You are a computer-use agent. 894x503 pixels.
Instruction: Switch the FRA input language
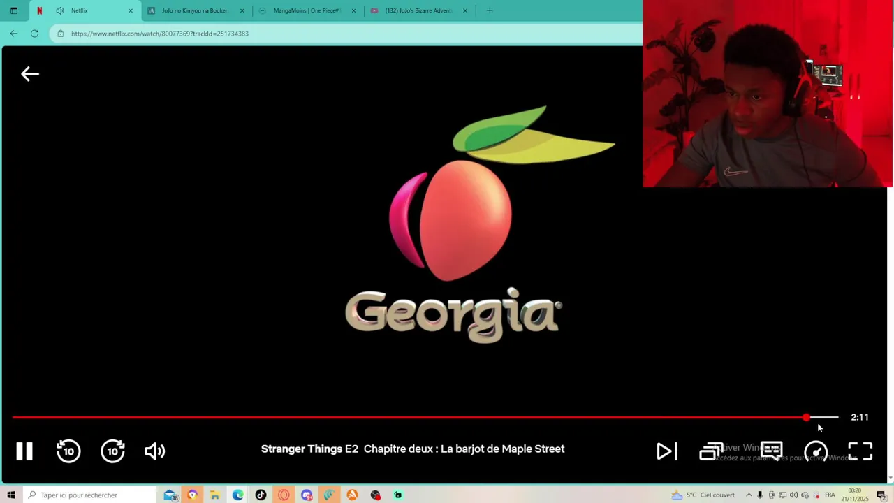coord(830,495)
